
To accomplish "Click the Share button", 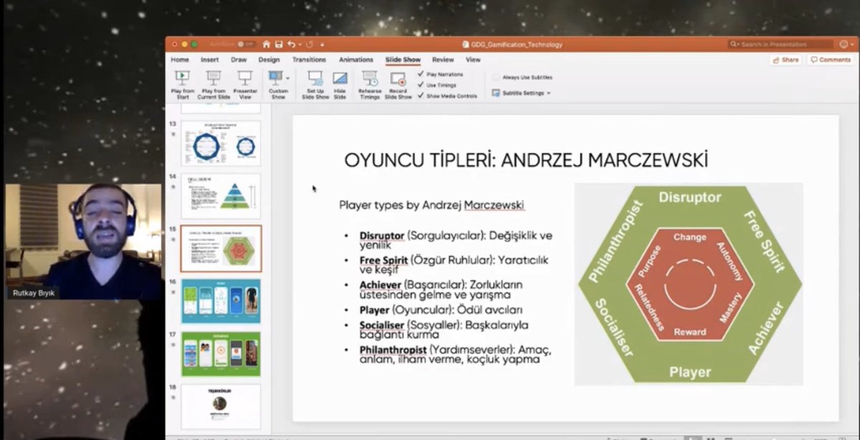I will coord(786,60).
